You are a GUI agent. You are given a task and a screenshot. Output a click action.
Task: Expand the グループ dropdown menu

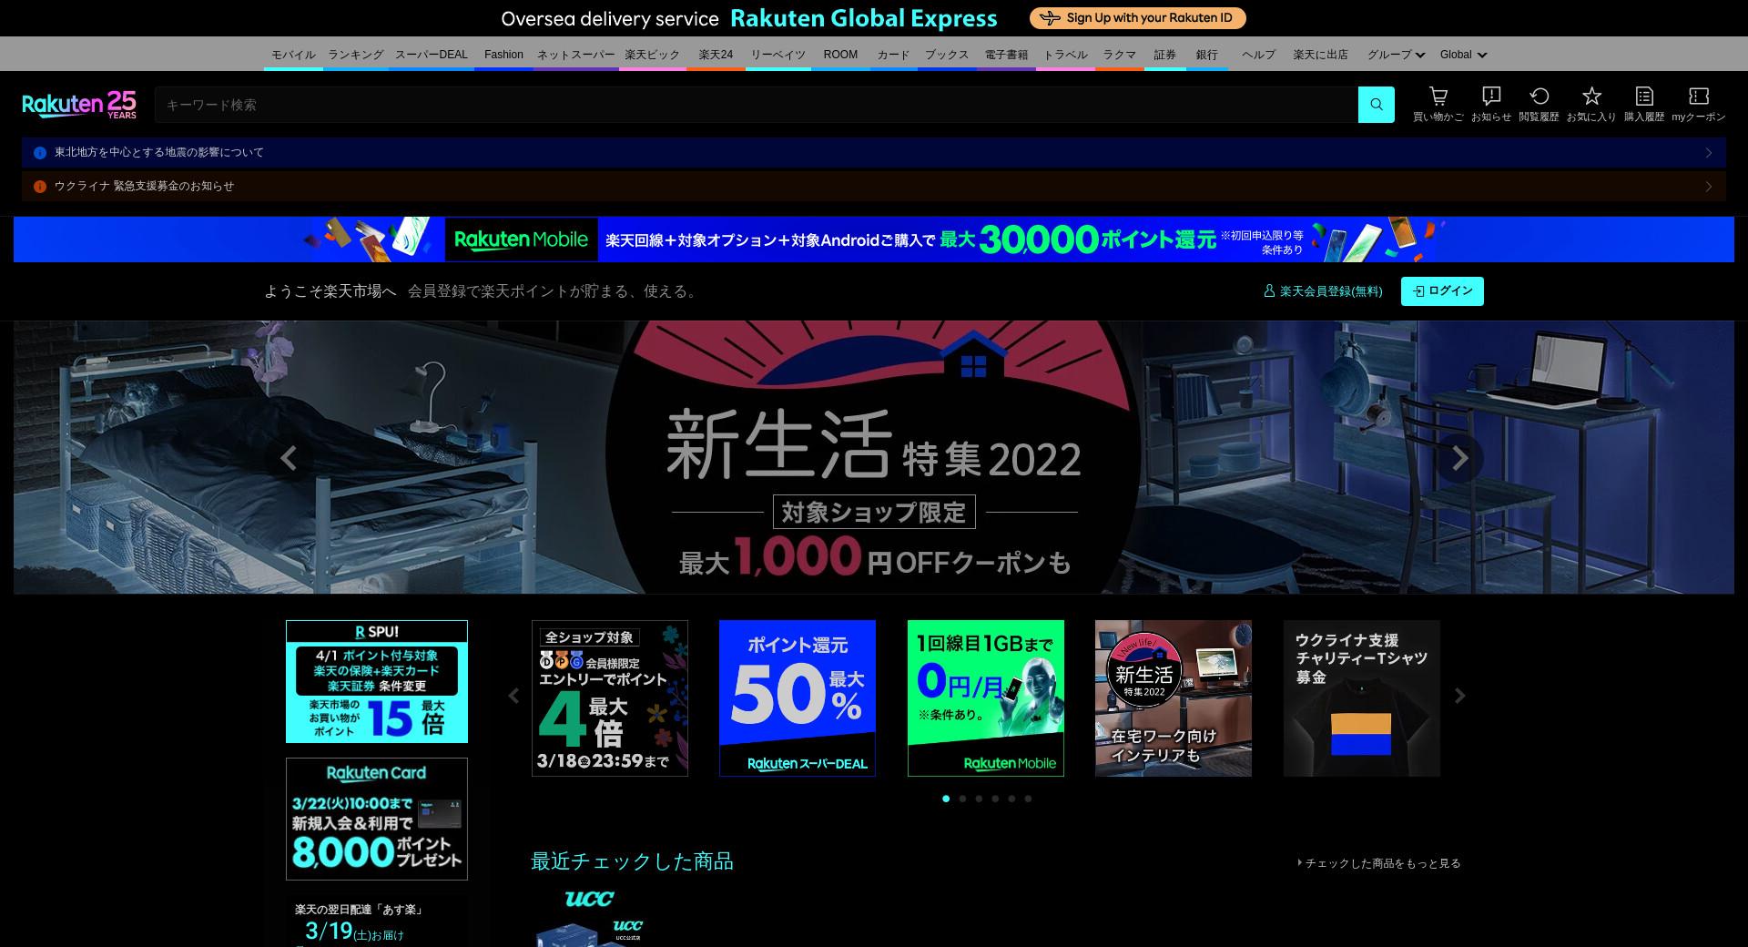point(1396,55)
